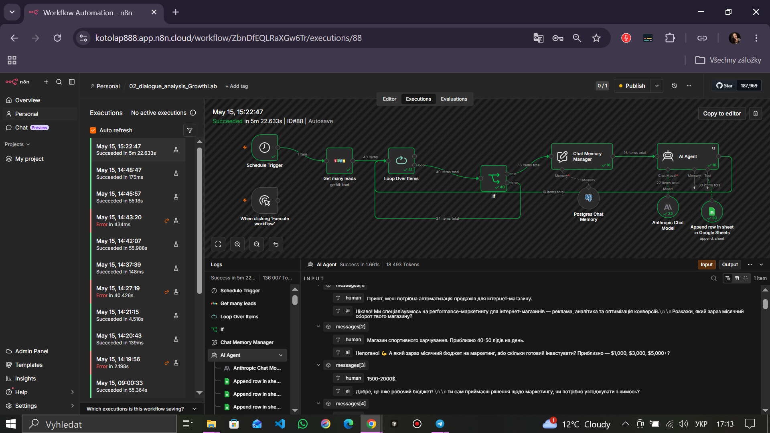Collapse messages[2] group
Screen dimensions: 770x433
(318, 327)
